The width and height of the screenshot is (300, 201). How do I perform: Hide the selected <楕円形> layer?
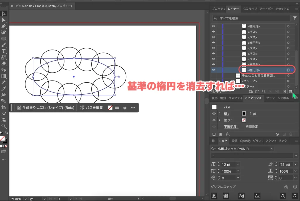click(x=214, y=70)
